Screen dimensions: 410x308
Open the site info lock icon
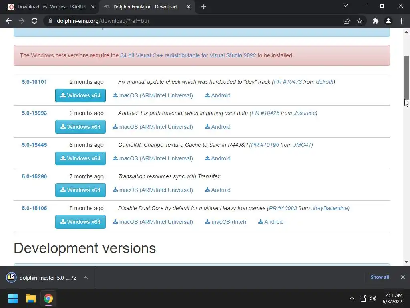50,21
